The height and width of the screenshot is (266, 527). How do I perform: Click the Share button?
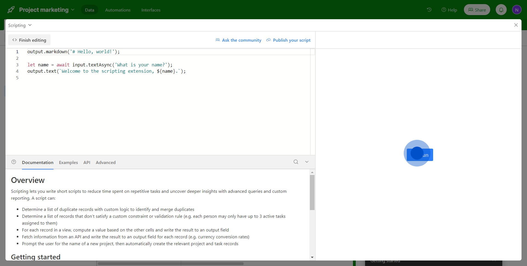[477, 10]
